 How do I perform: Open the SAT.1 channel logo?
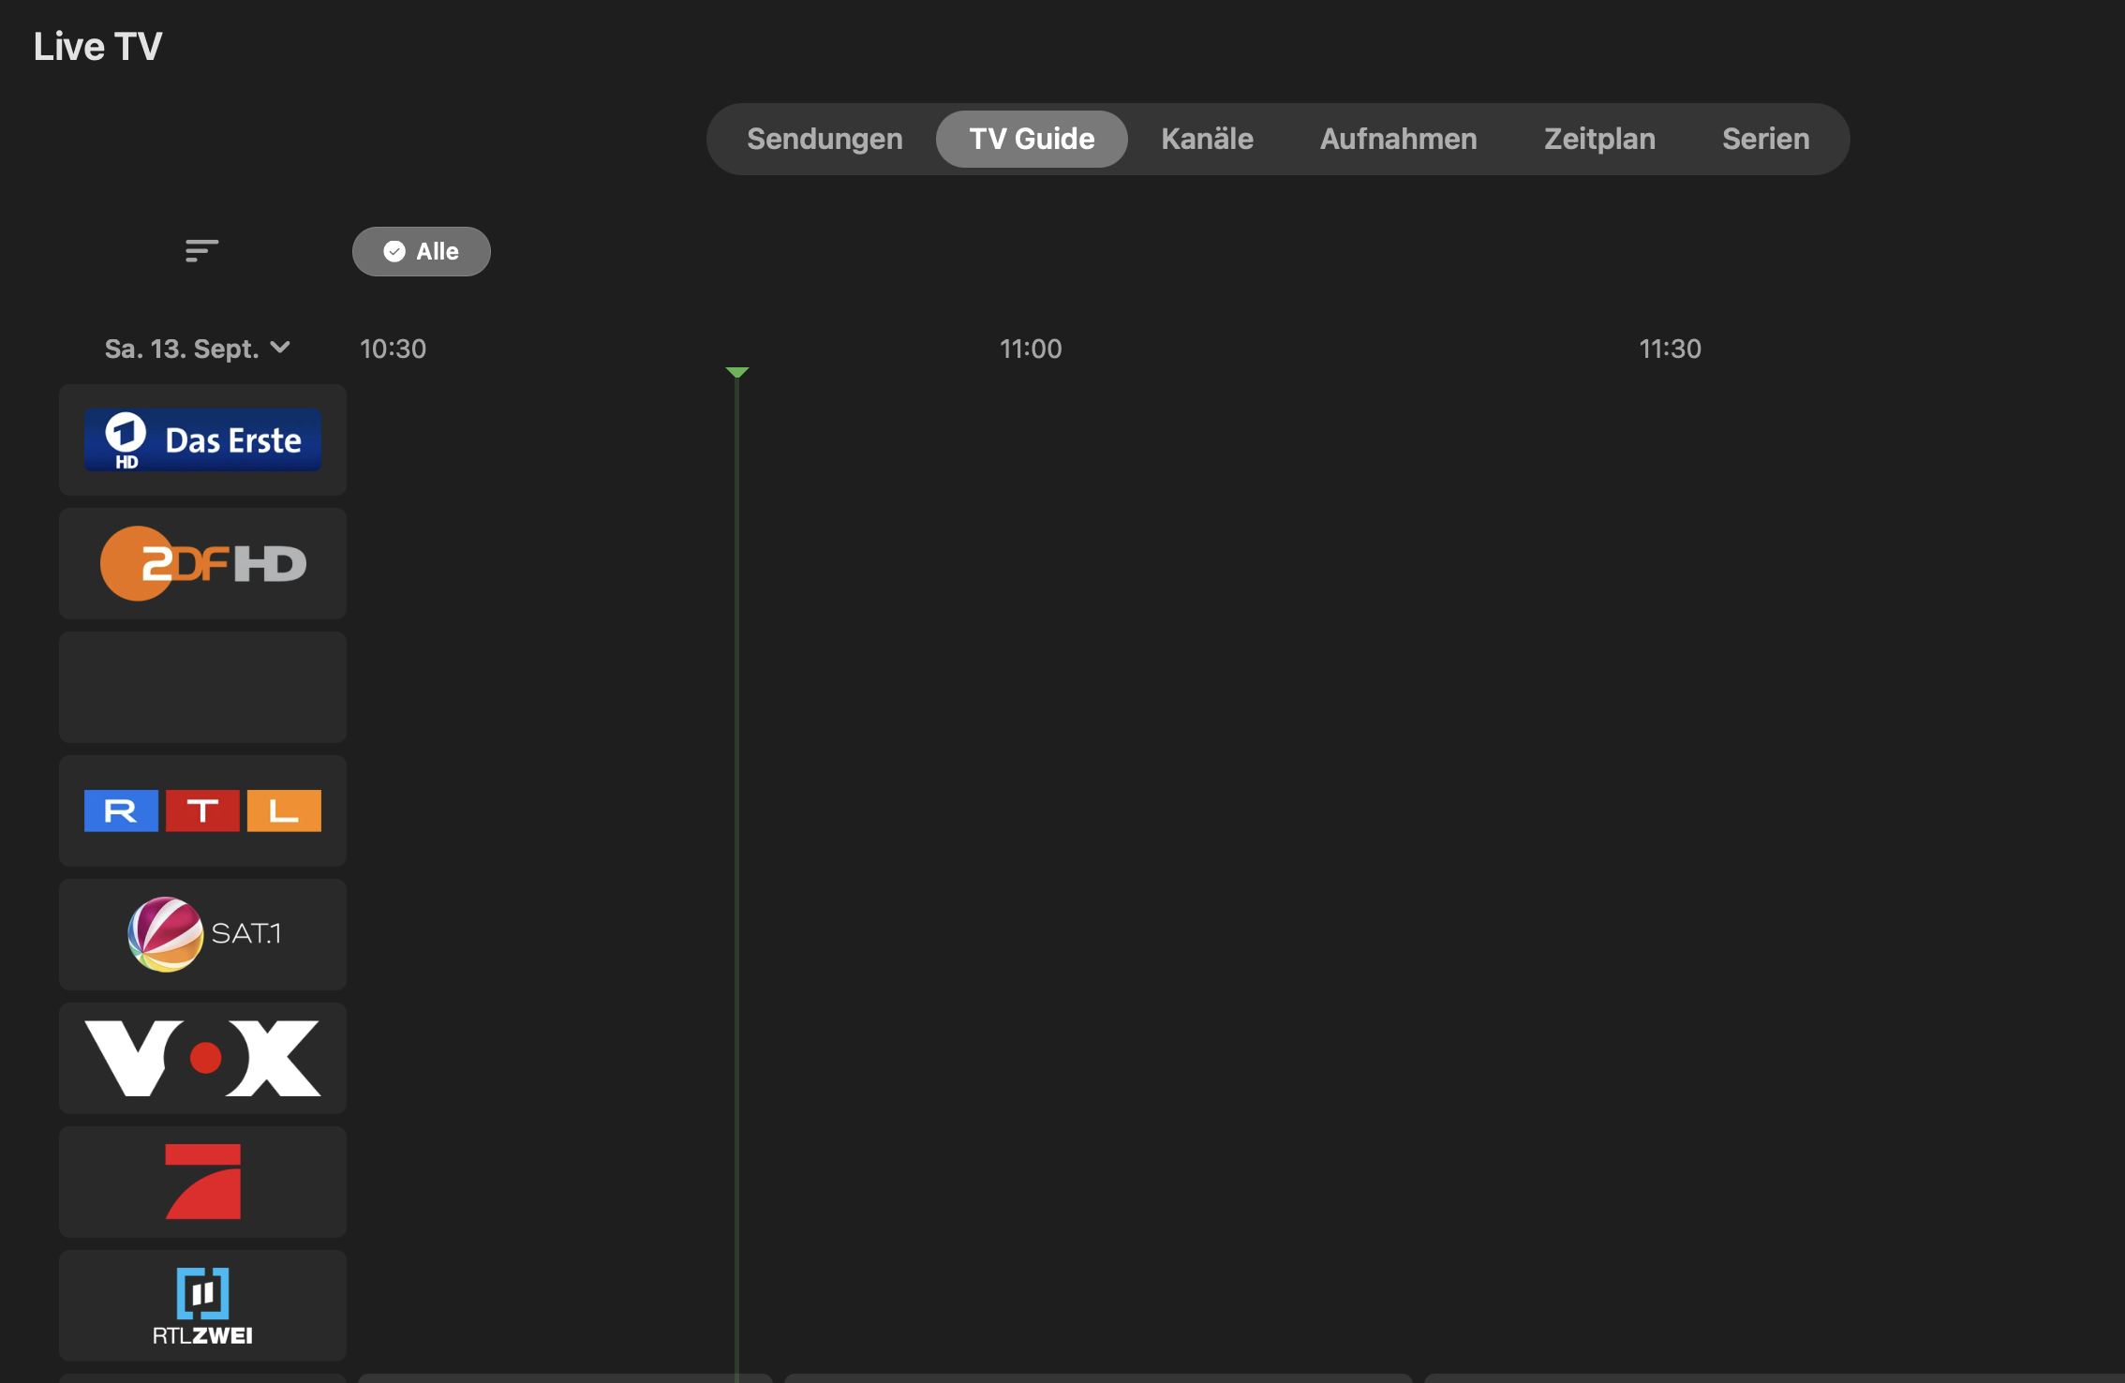(x=202, y=934)
